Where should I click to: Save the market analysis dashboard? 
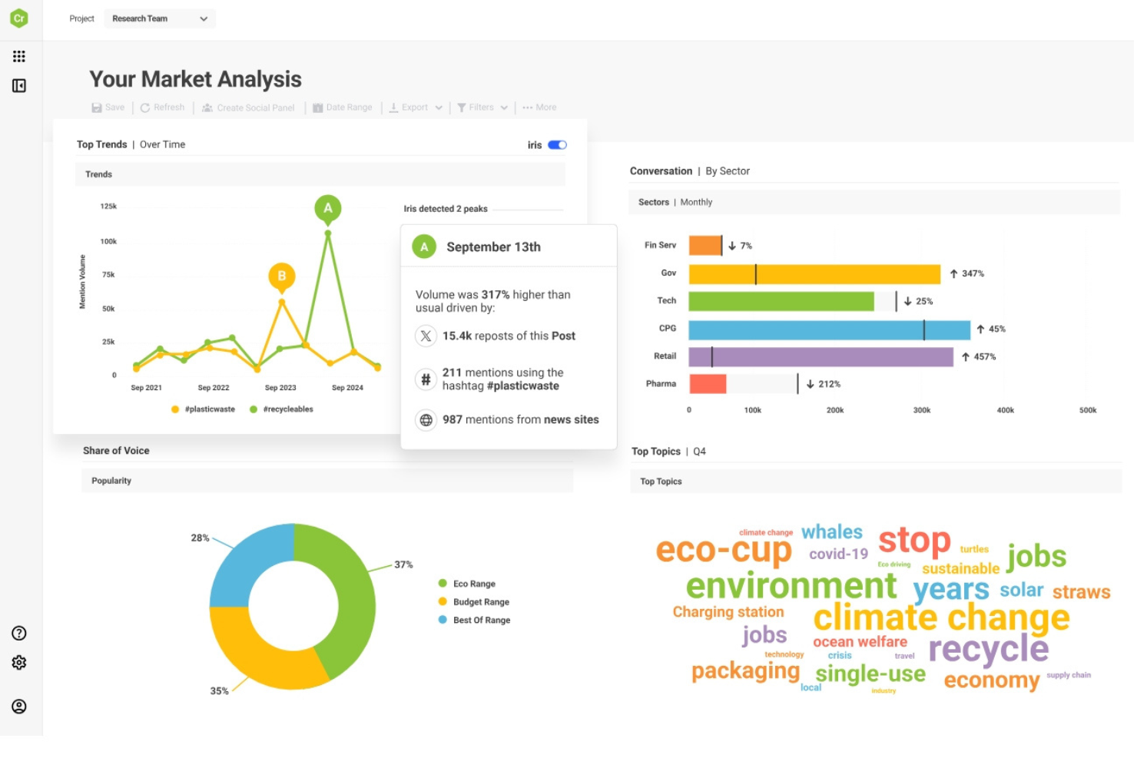coord(108,108)
